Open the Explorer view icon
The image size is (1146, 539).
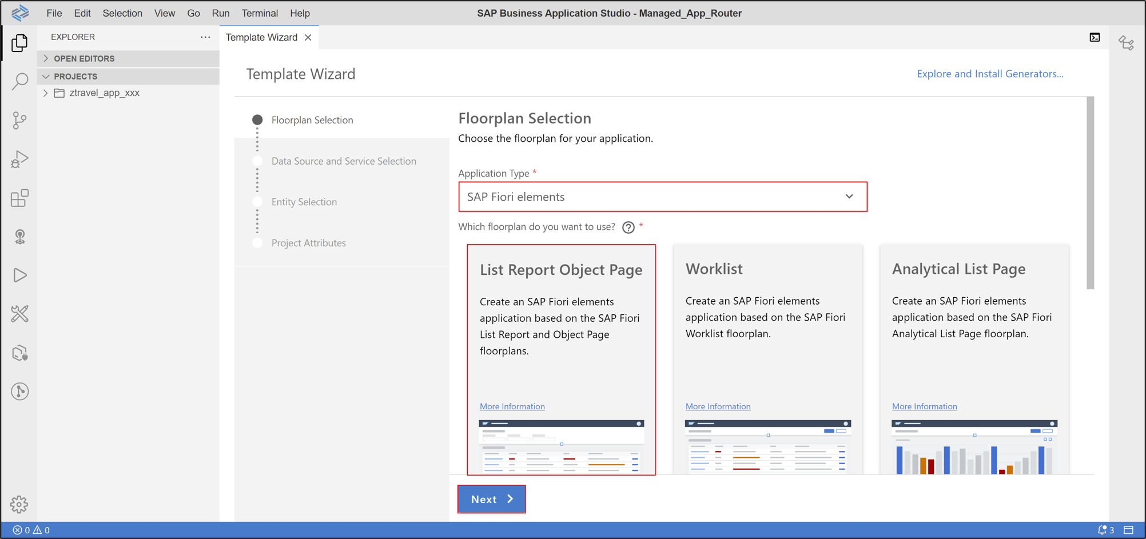[x=19, y=43]
